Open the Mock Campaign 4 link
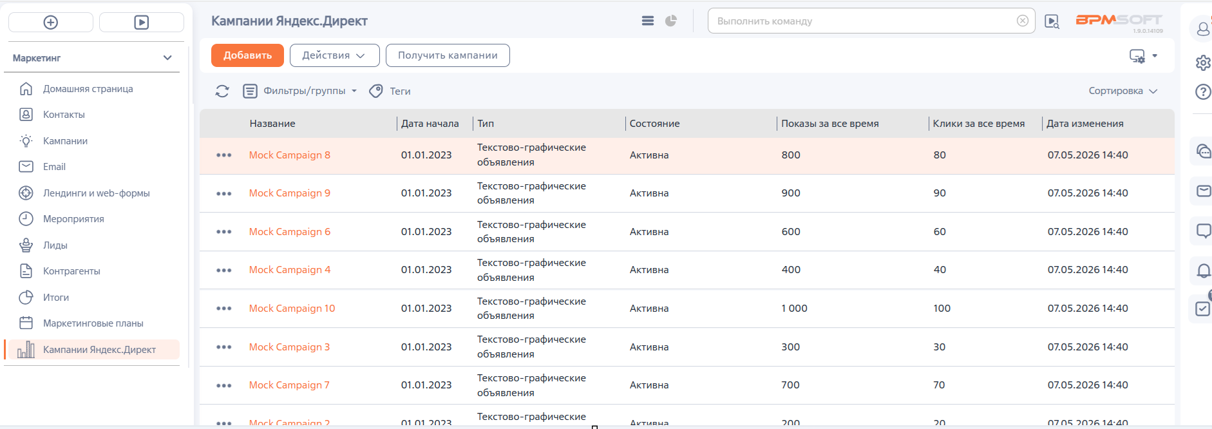The image size is (1212, 429). pos(290,270)
